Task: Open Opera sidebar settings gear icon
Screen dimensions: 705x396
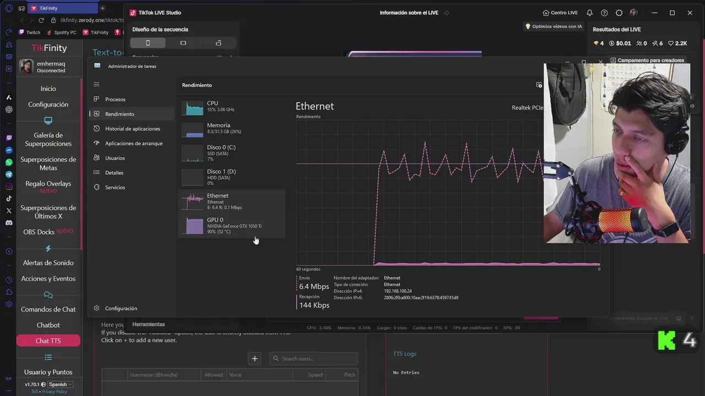Action: click(9, 304)
